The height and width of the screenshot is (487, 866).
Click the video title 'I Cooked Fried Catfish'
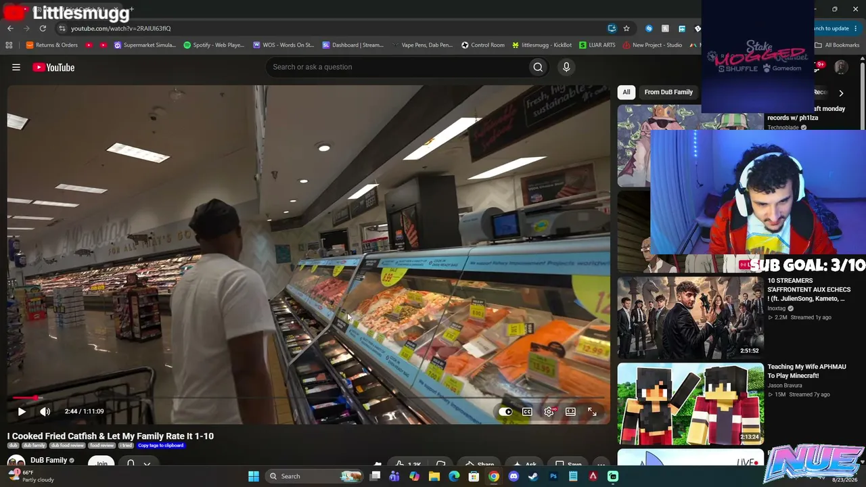click(110, 436)
